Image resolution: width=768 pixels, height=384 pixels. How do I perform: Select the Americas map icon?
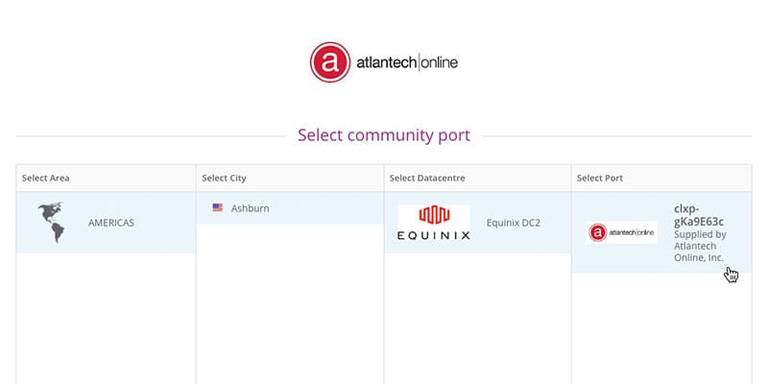[52, 222]
